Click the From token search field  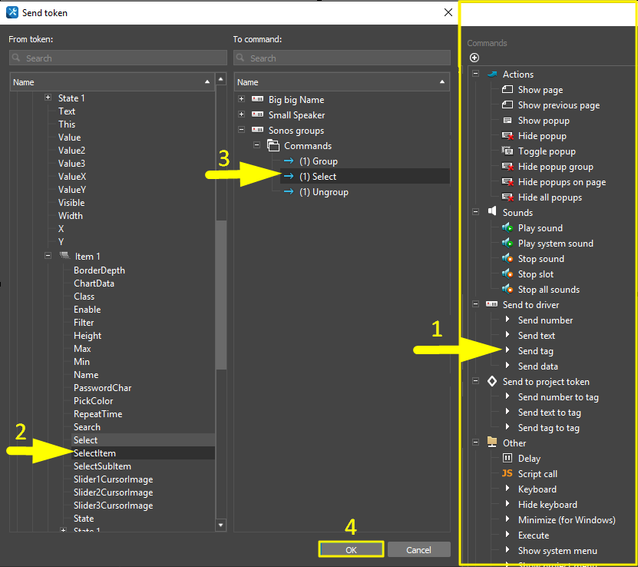117,58
